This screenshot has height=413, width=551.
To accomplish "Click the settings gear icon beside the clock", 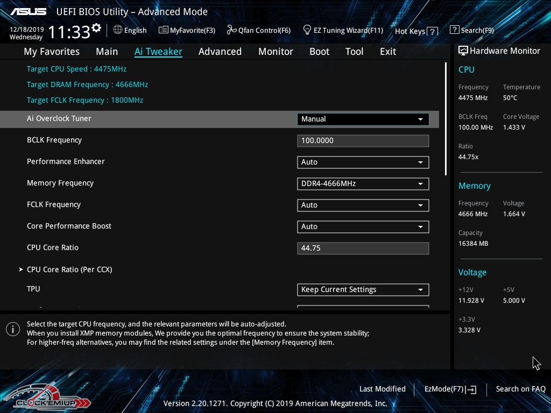I will [96, 27].
